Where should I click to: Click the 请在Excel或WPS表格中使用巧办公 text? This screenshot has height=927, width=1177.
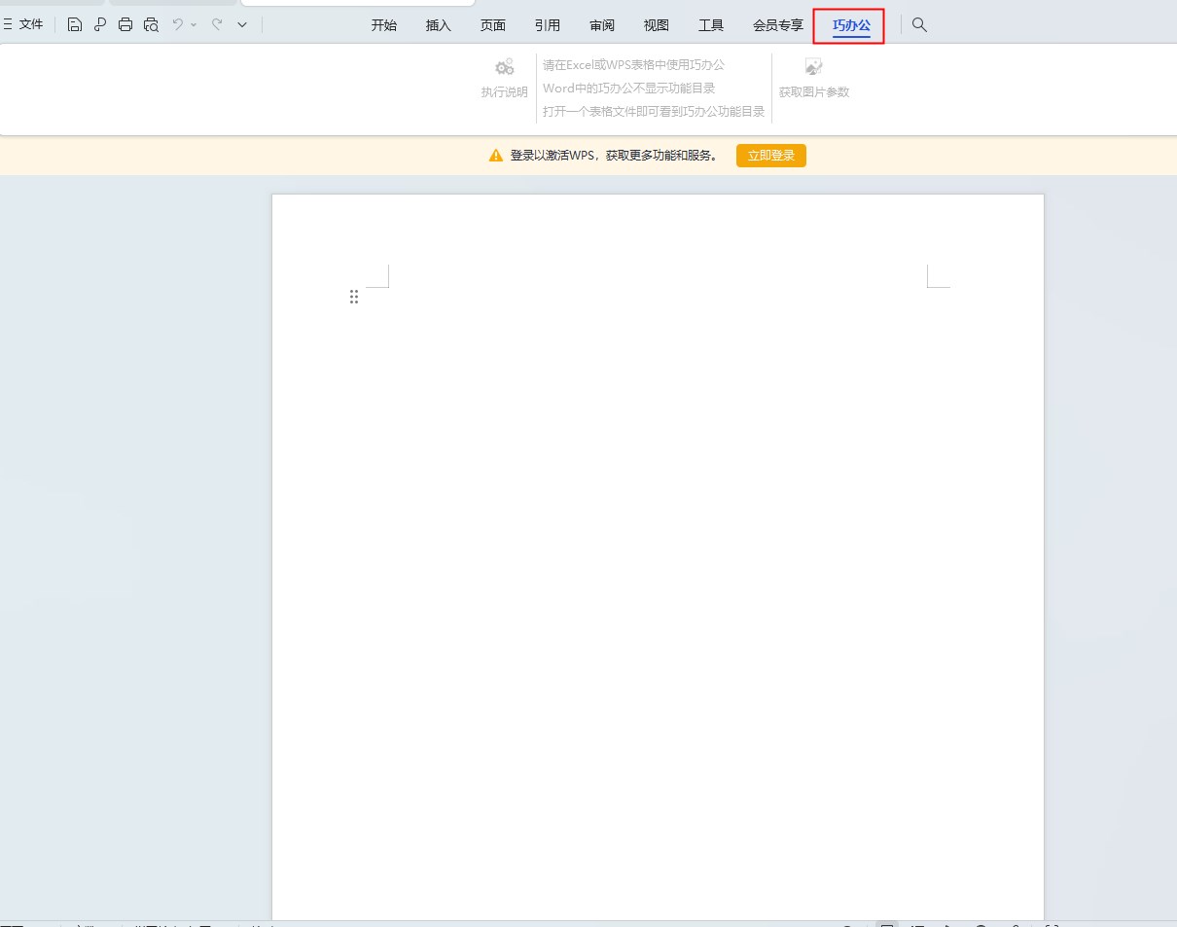pos(633,65)
